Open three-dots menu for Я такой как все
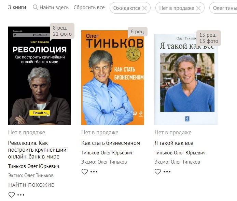 point(167,172)
